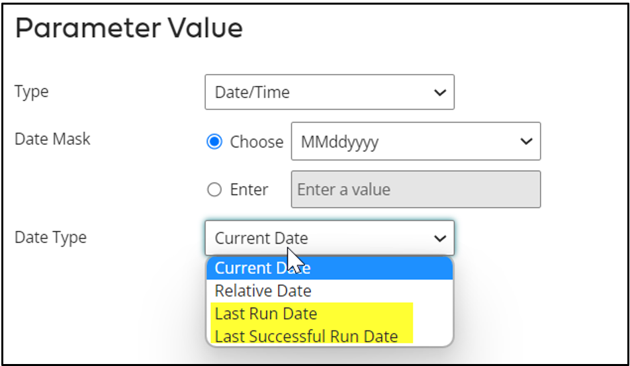Select the Choose radio button for Date Mask
The height and width of the screenshot is (366, 630).
(214, 142)
